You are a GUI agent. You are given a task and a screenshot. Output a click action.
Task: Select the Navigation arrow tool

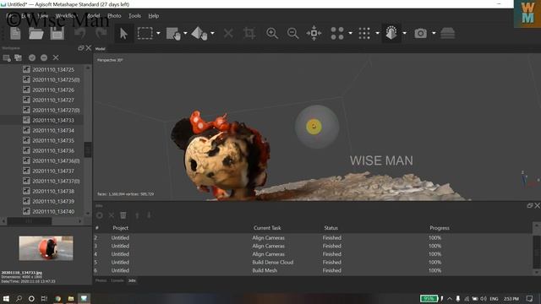tap(123, 34)
